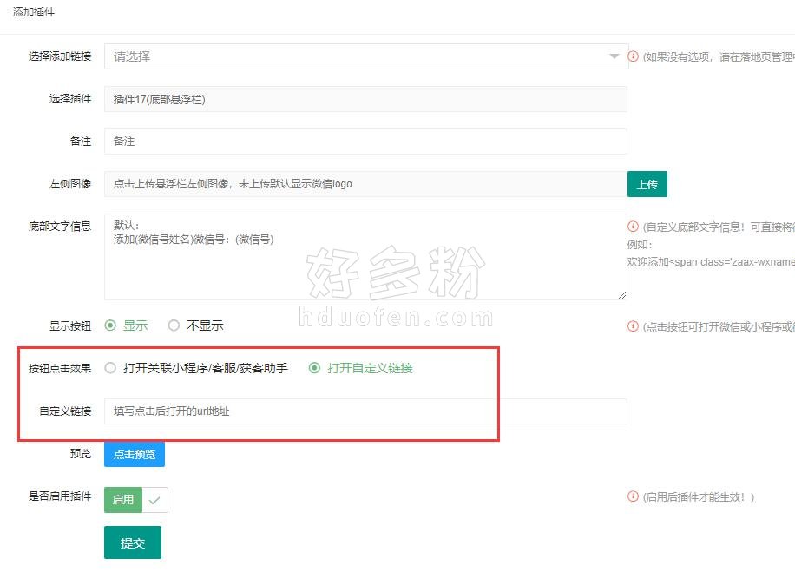Choose 打开自定义链接 radio option

pyautogui.click(x=314, y=368)
